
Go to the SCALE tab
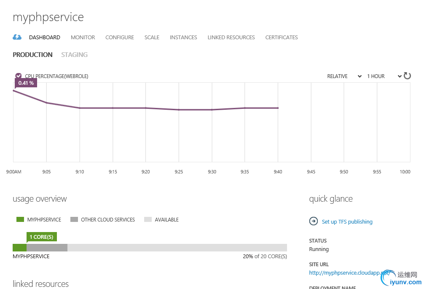coord(152,38)
